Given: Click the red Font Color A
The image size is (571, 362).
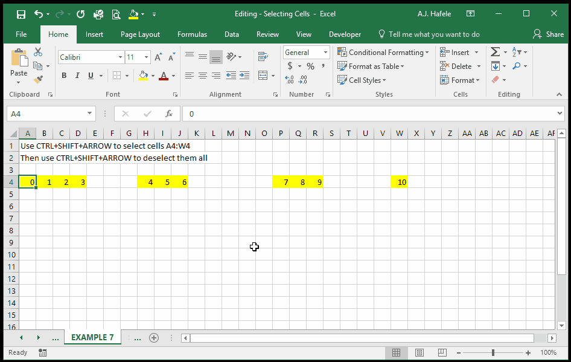Looking at the screenshot, I should [164, 76].
